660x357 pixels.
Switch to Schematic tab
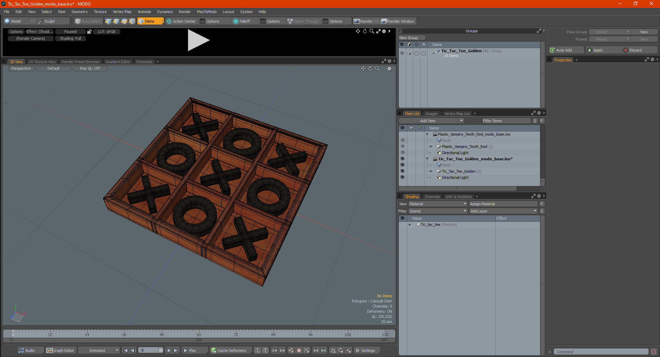click(x=144, y=62)
